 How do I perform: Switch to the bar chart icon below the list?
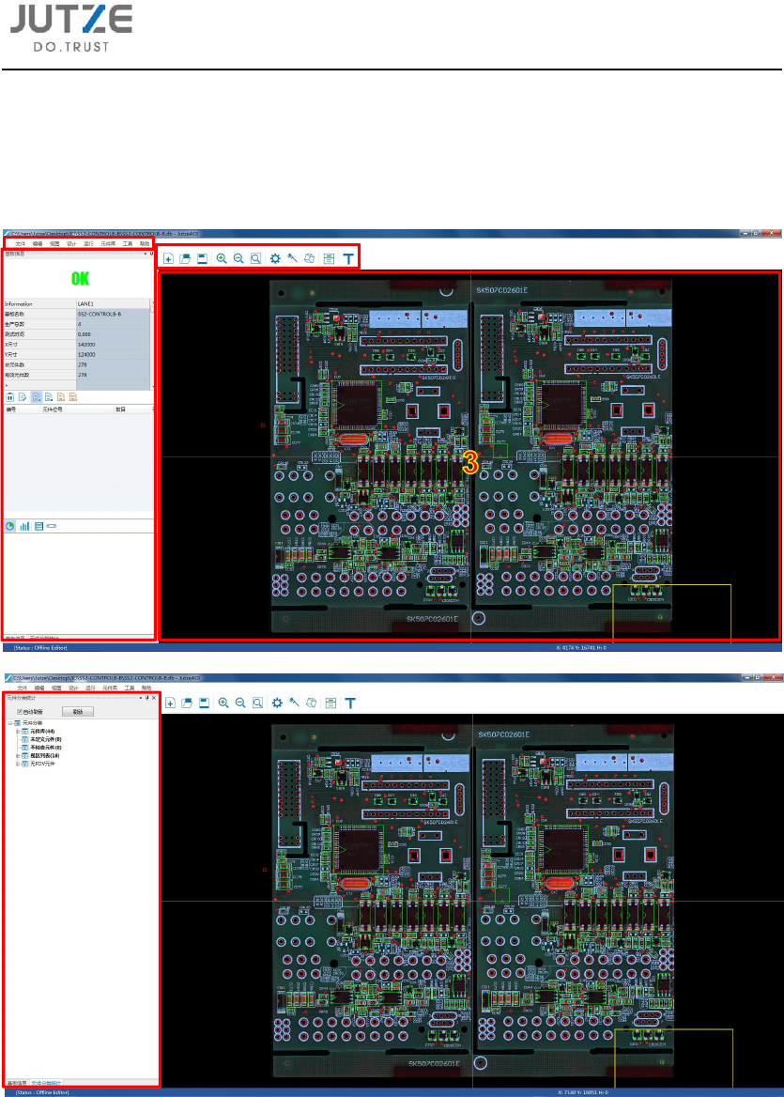click(x=24, y=526)
